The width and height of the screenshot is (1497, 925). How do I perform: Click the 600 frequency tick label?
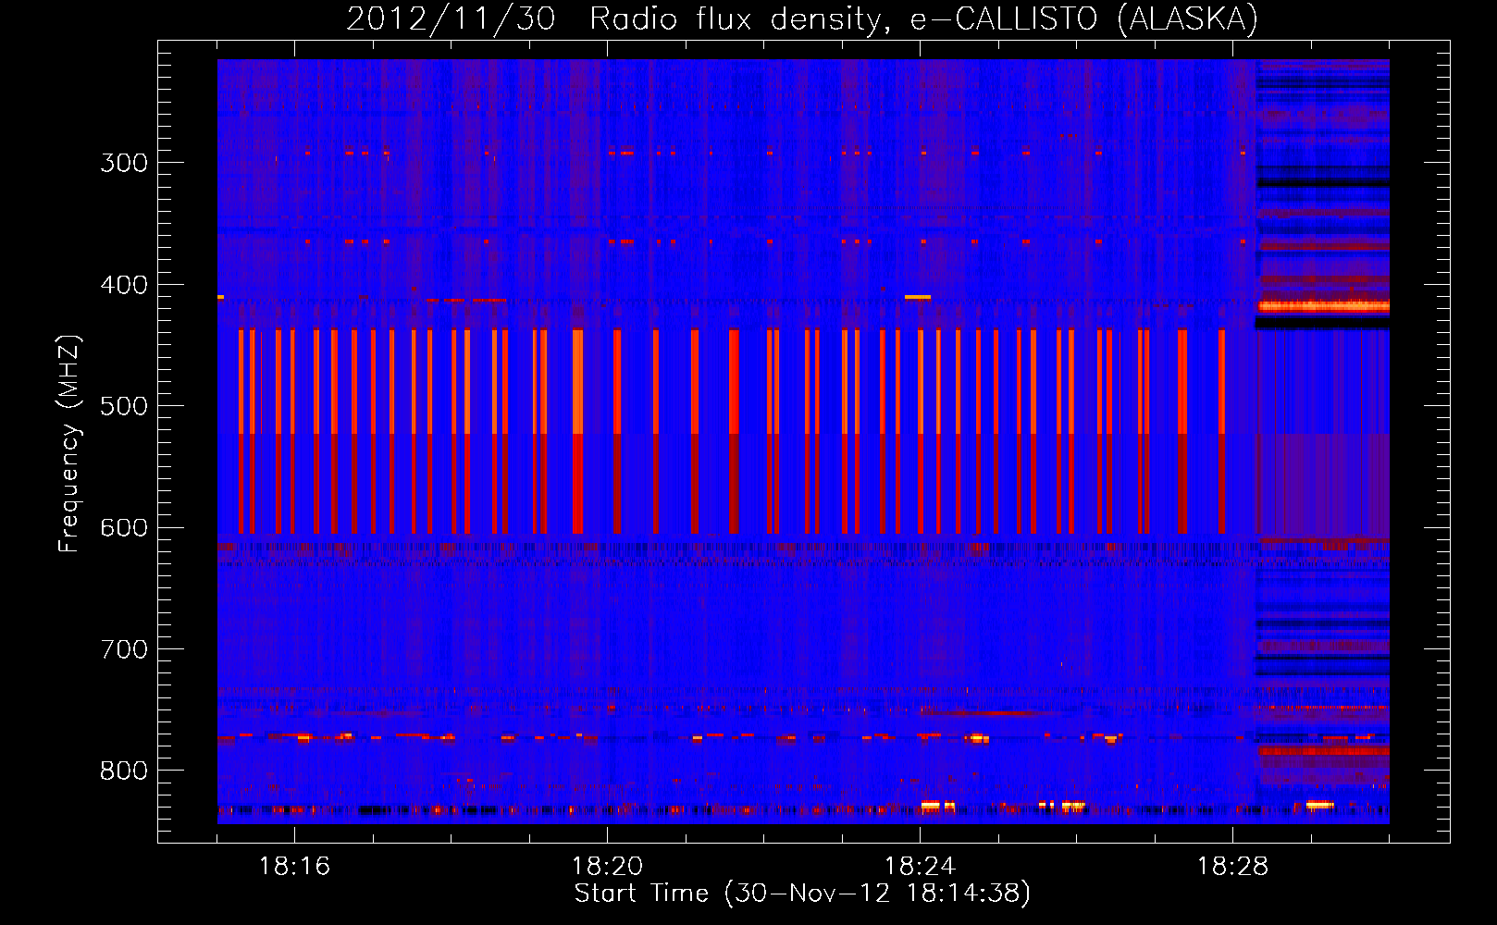(x=124, y=528)
